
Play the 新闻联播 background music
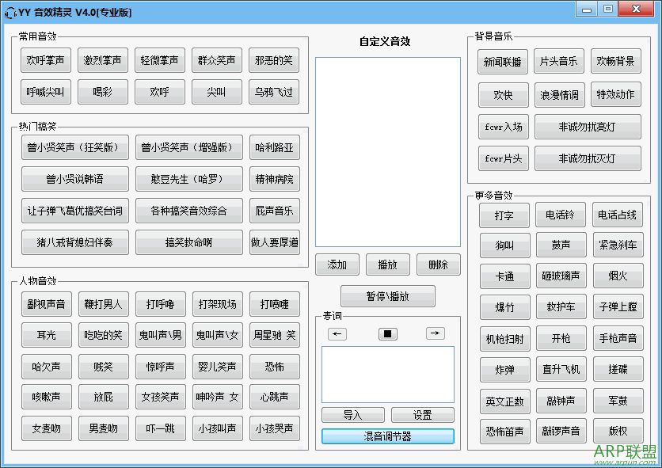pyautogui.click(x=502, y=62)
